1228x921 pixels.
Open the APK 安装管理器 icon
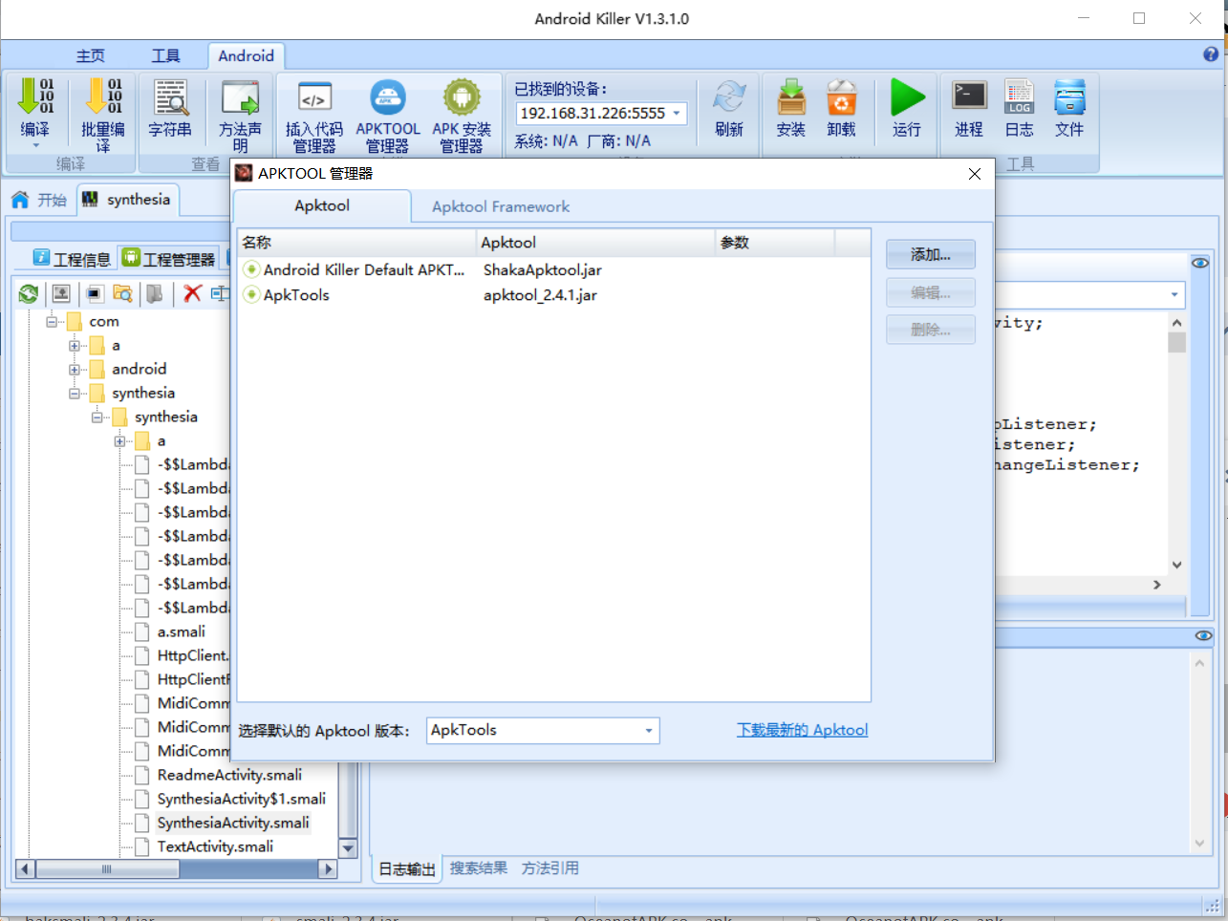click(x=462, y=97)
